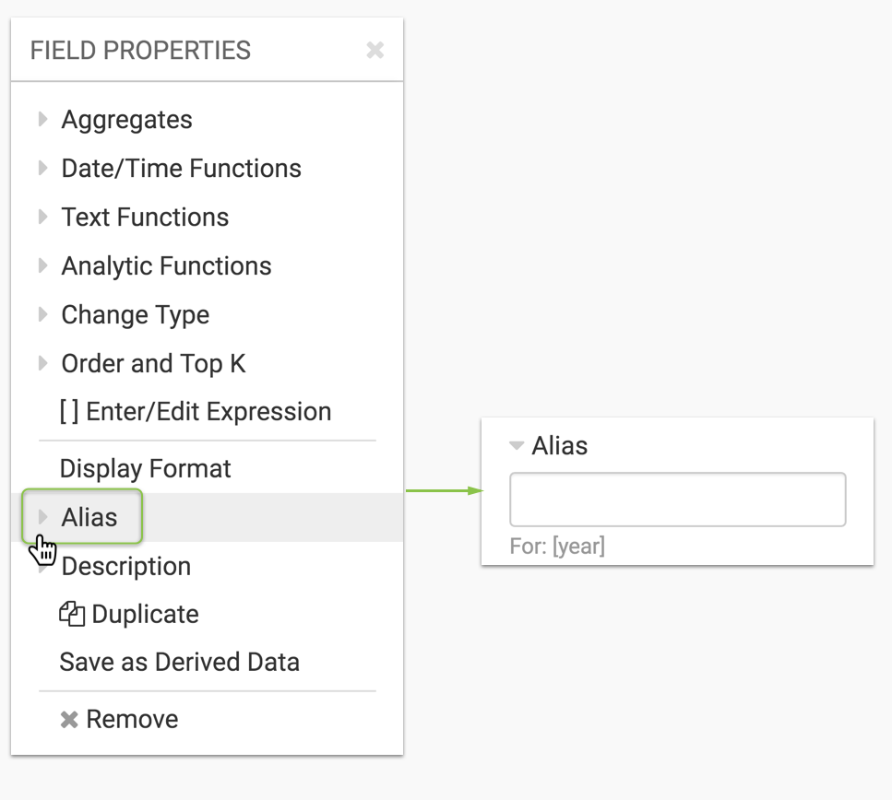
Task: Collapse the Alias popup section arrow
Action: point(517,446)
